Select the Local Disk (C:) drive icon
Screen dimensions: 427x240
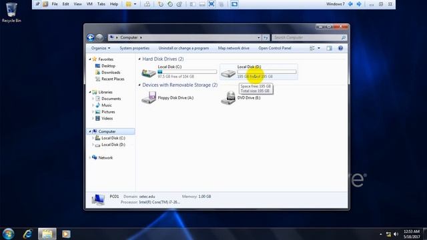(x=148, y=73)
